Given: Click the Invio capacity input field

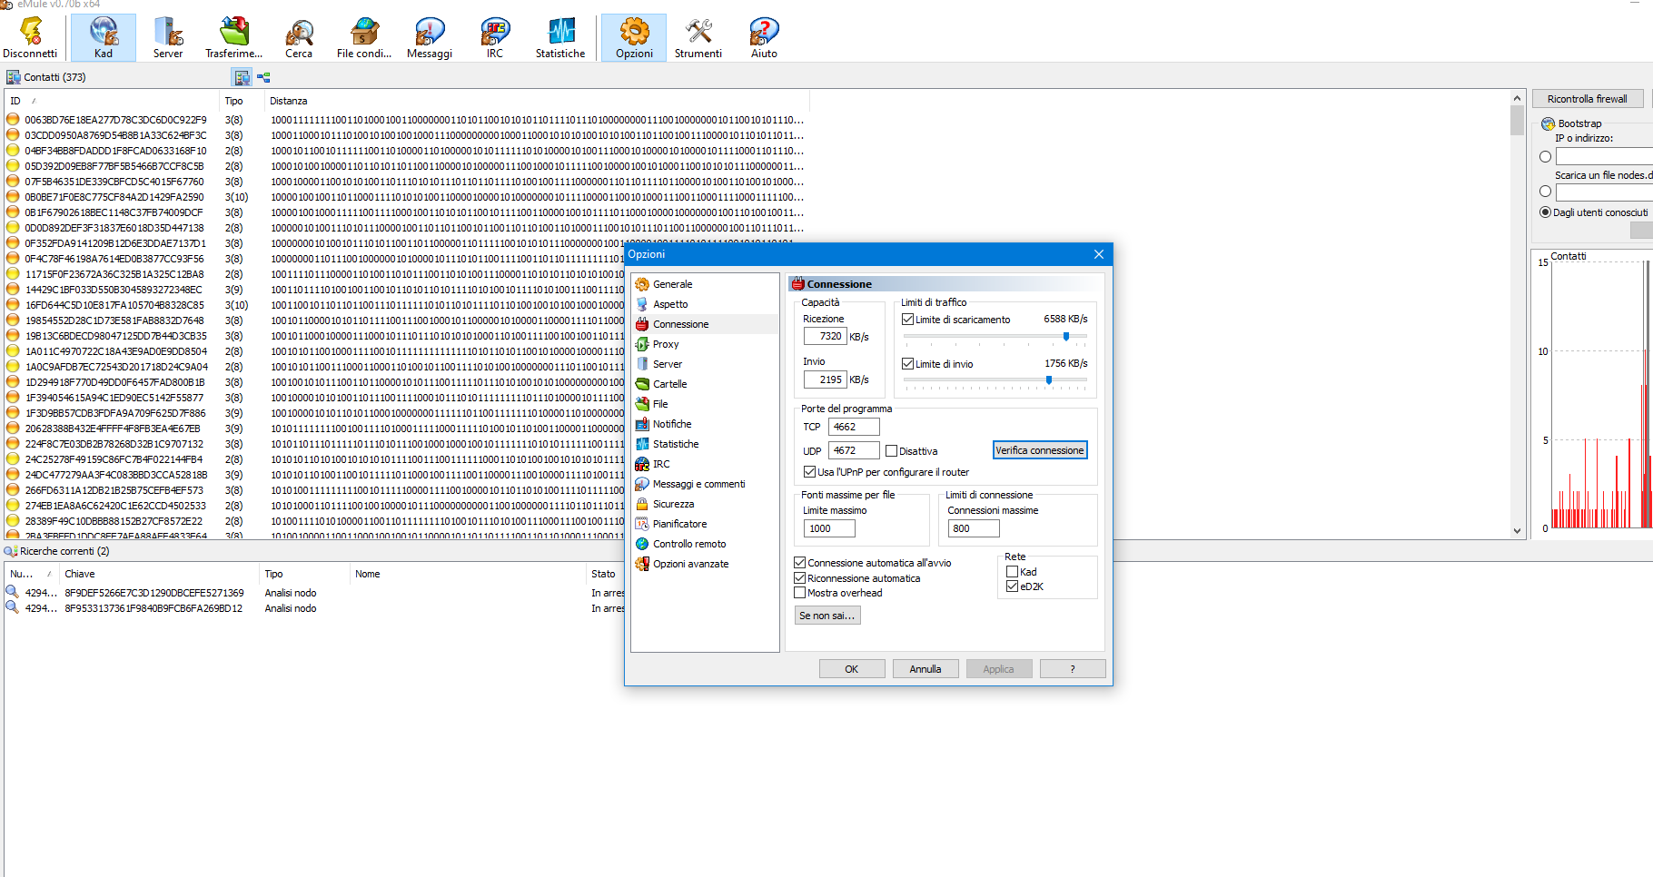Looking at the screenshot, I should pos(825,379).
